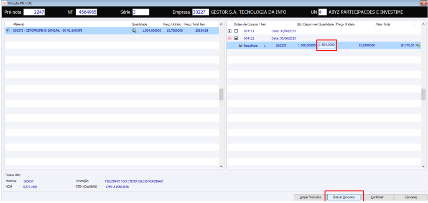Check the box for order 004111
This screenshot has width=428, height=203.
236,31
